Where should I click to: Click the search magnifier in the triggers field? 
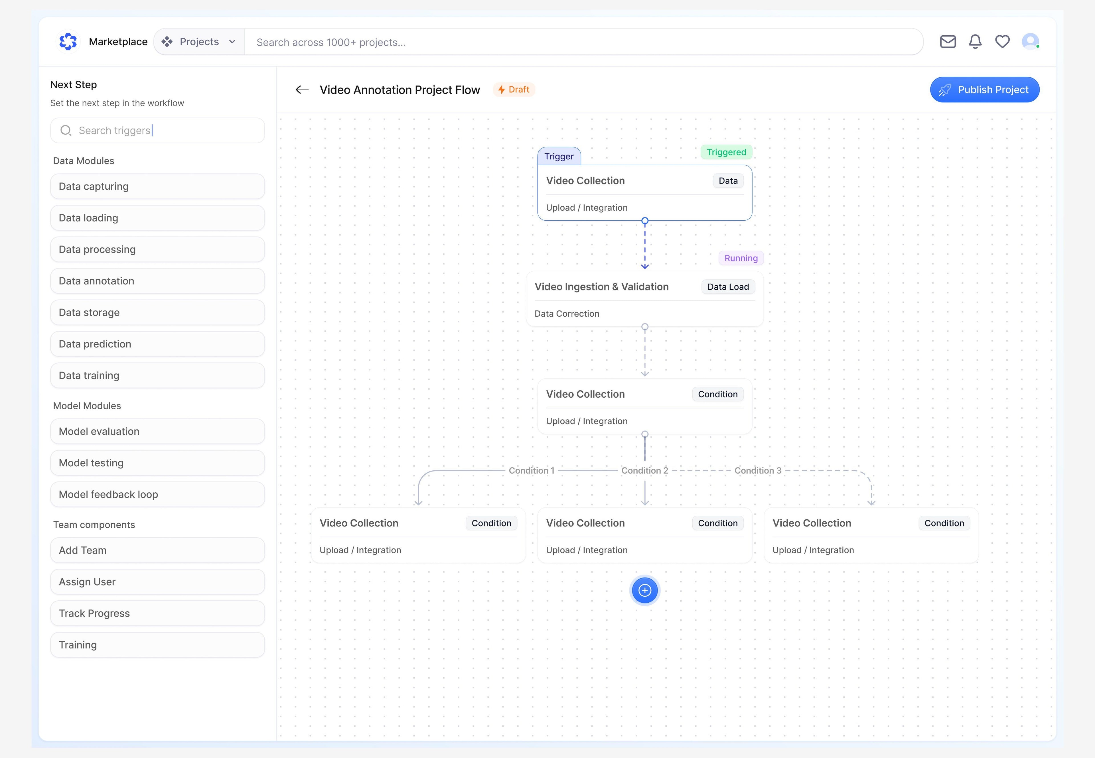coord(66,130)
